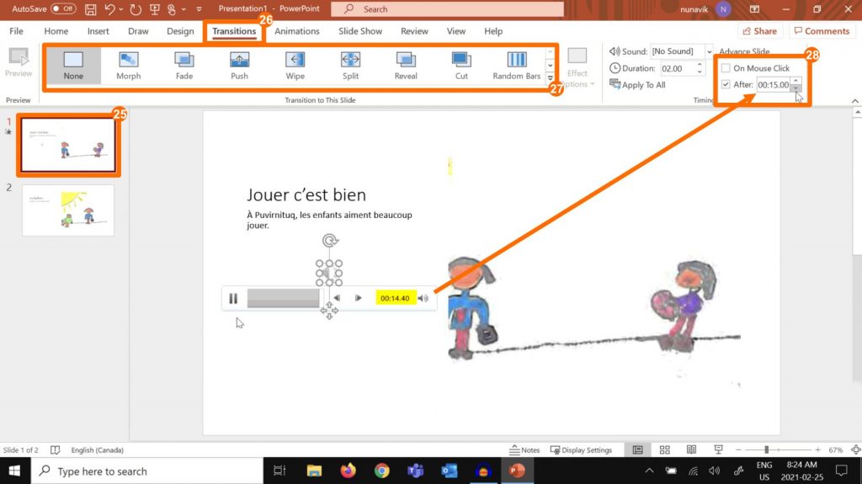Choose the Random Bars transition
Image resolution: width=862 pixels, height=484 pixels.
point(516,65)
